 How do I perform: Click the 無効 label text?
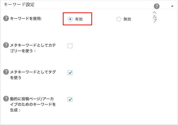click(127, 19)
